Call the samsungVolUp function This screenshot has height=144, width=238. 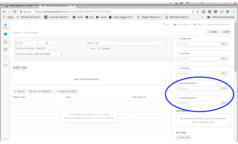(x=224, y=88)
